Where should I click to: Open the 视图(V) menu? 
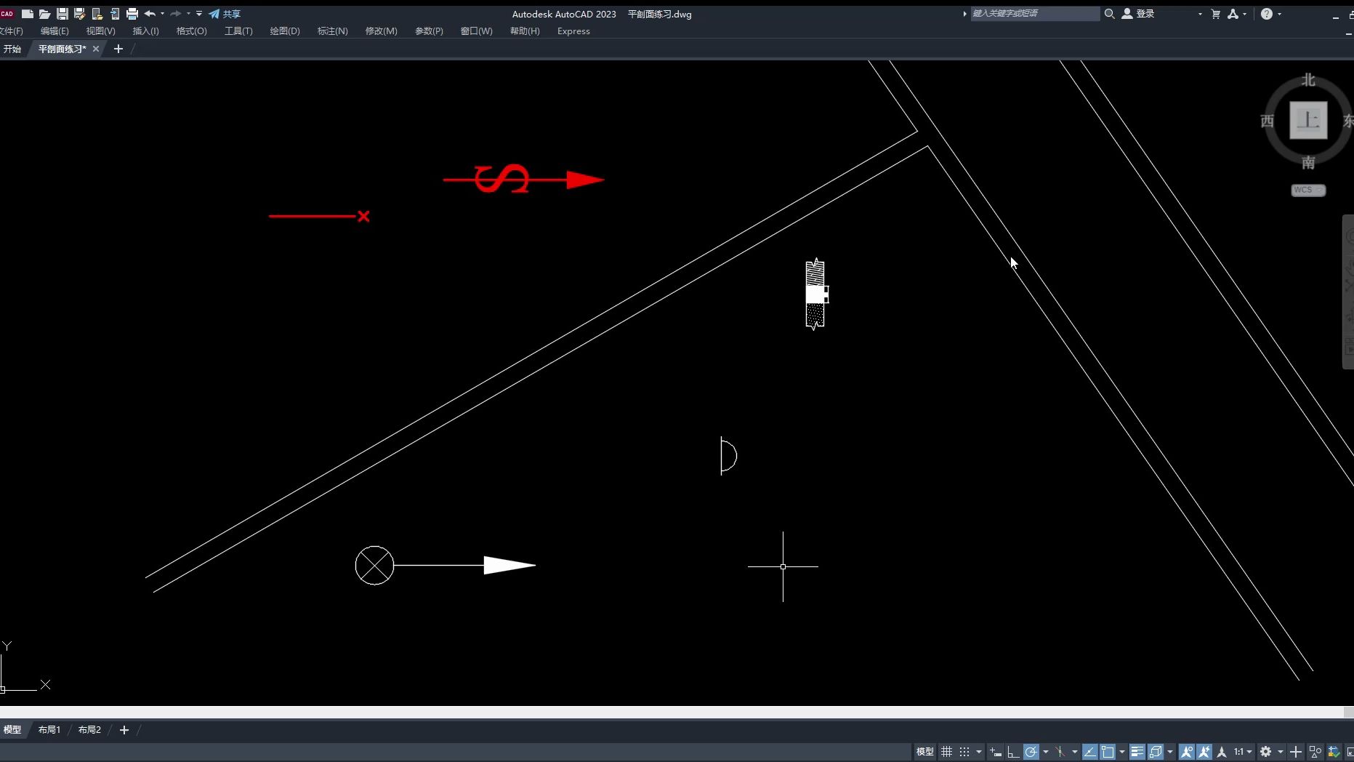(x=100, y=31)
